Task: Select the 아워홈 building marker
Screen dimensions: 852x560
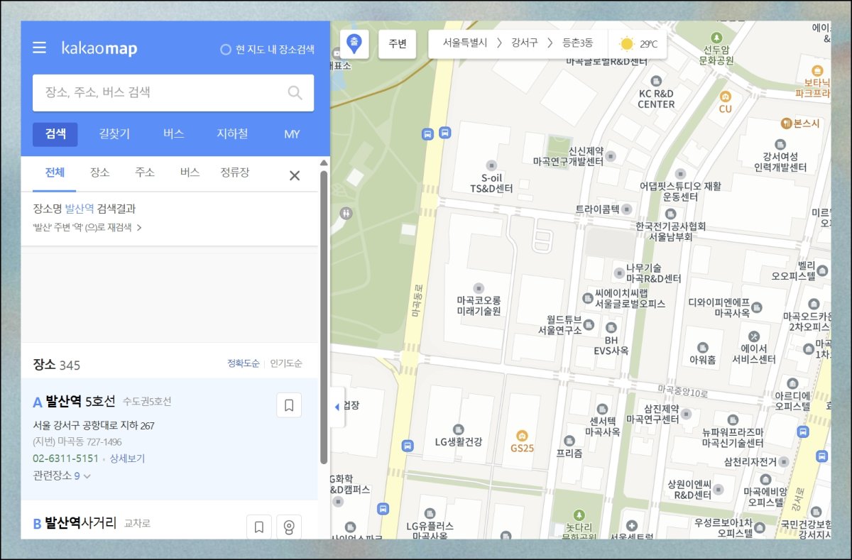Action: pyautogui.click(x=702, y=347)
